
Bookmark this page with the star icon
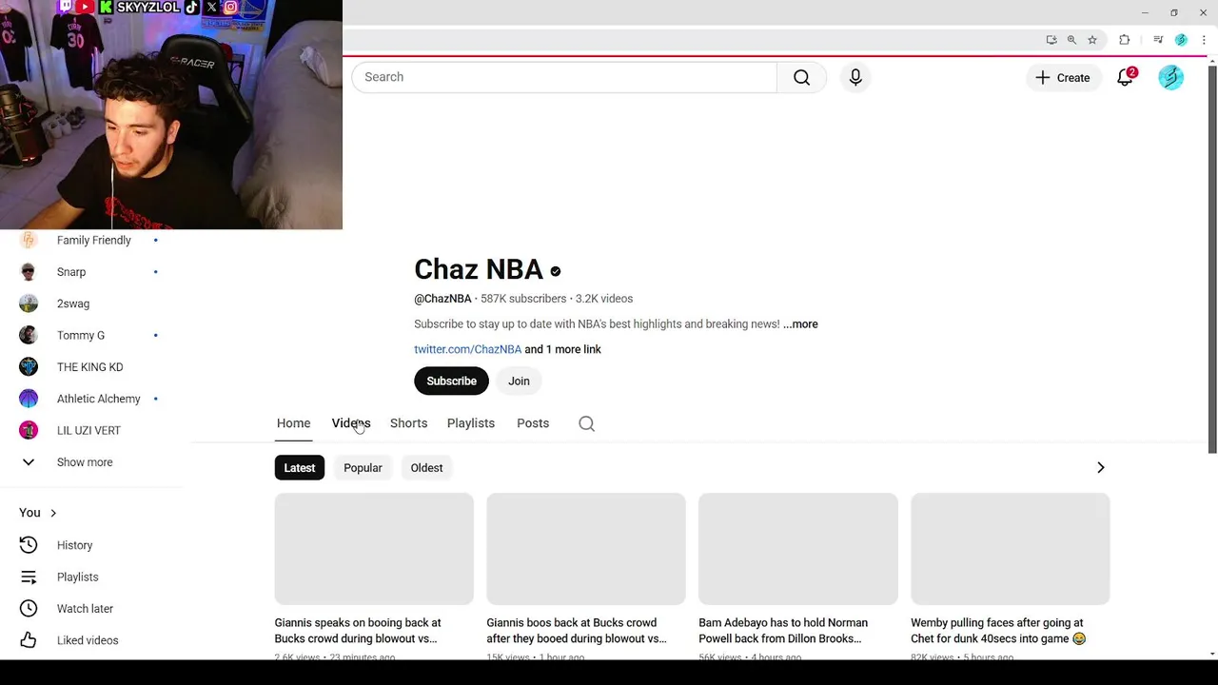pyautogui.click(x=1092, y=40)
